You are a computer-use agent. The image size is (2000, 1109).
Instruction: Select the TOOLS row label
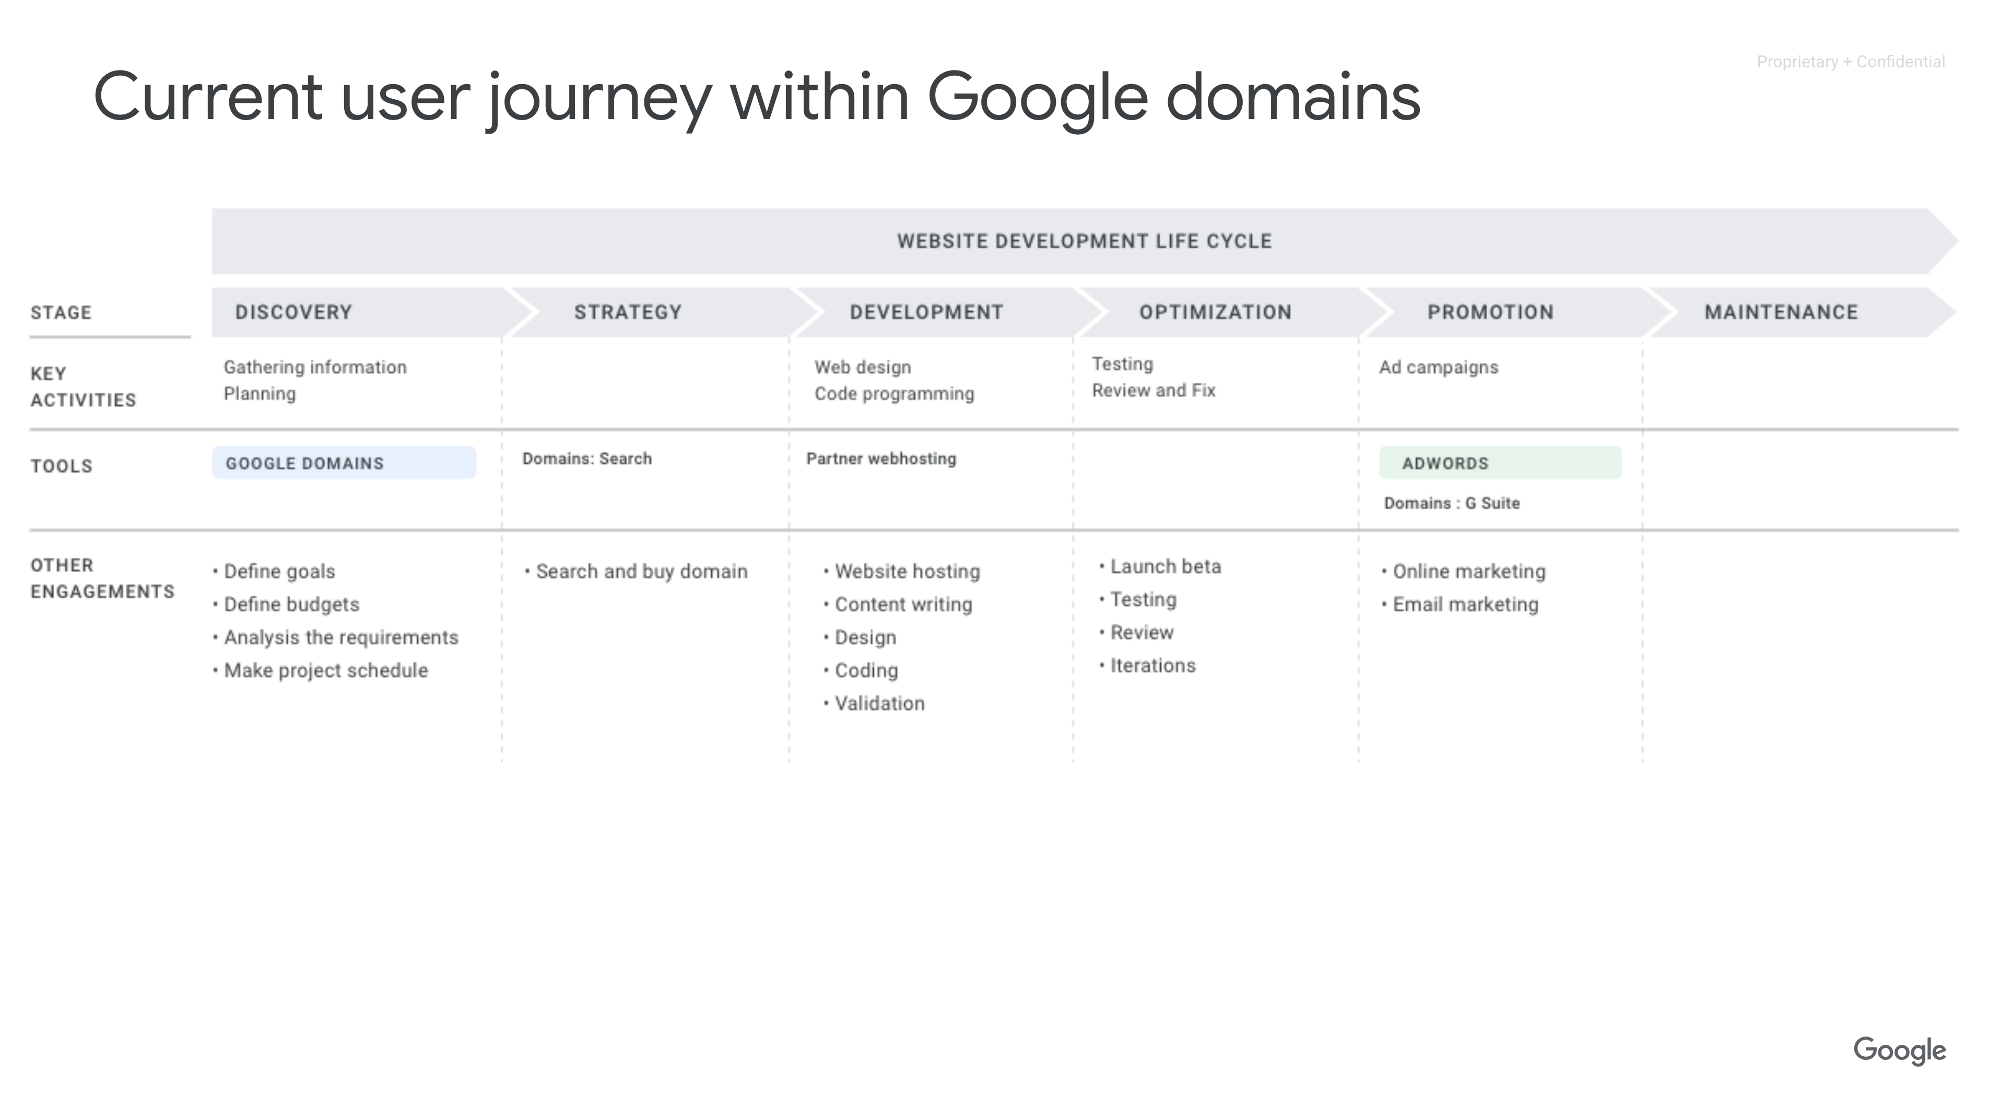(61, 466)
